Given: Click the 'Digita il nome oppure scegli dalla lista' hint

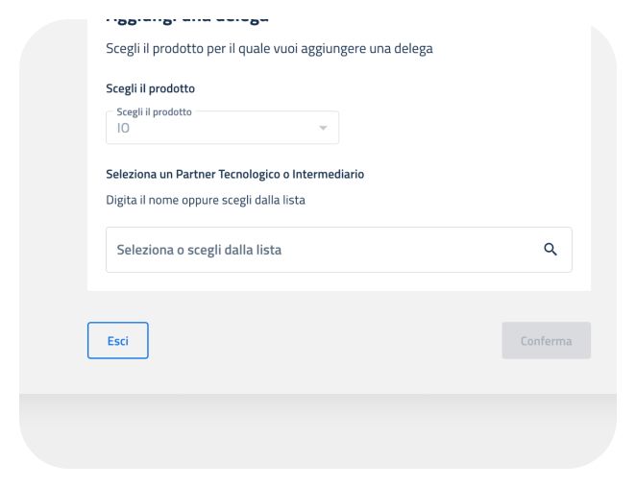Looking at the screenshot, I should [206, 200].
